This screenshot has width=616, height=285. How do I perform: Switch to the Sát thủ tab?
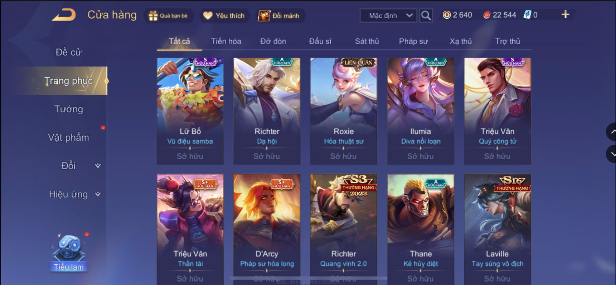(x=367, y=41)
